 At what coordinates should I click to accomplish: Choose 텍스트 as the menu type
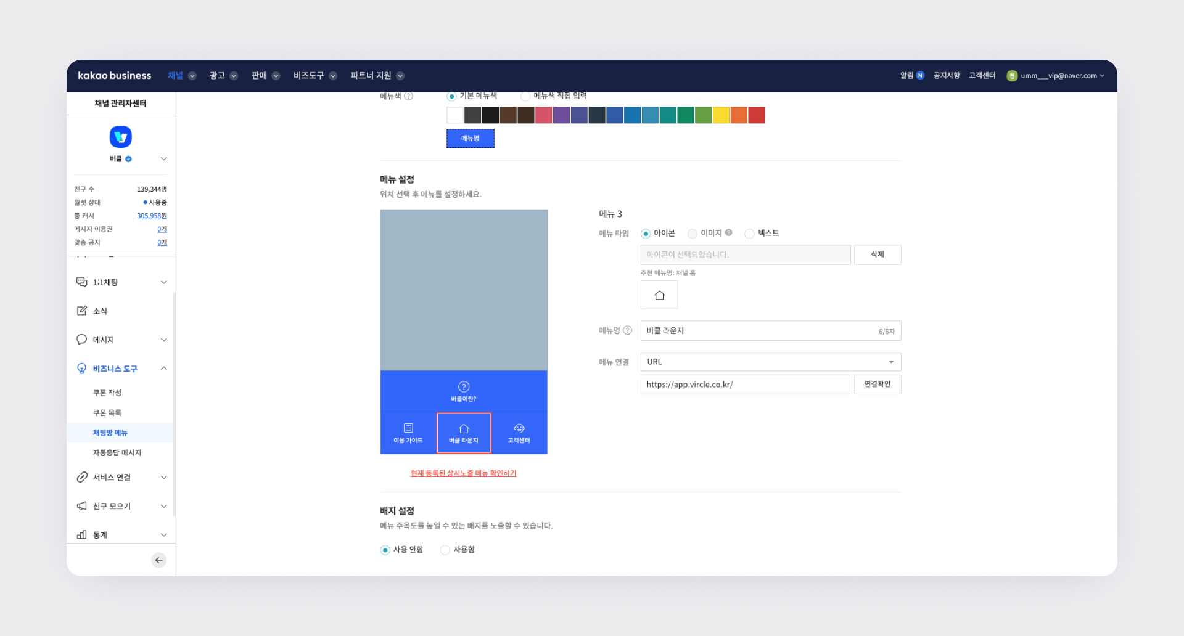(749, 234)
